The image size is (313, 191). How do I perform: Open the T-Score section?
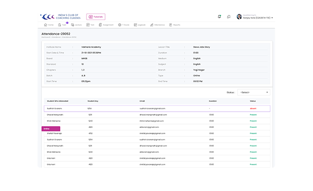pos(124,25)
